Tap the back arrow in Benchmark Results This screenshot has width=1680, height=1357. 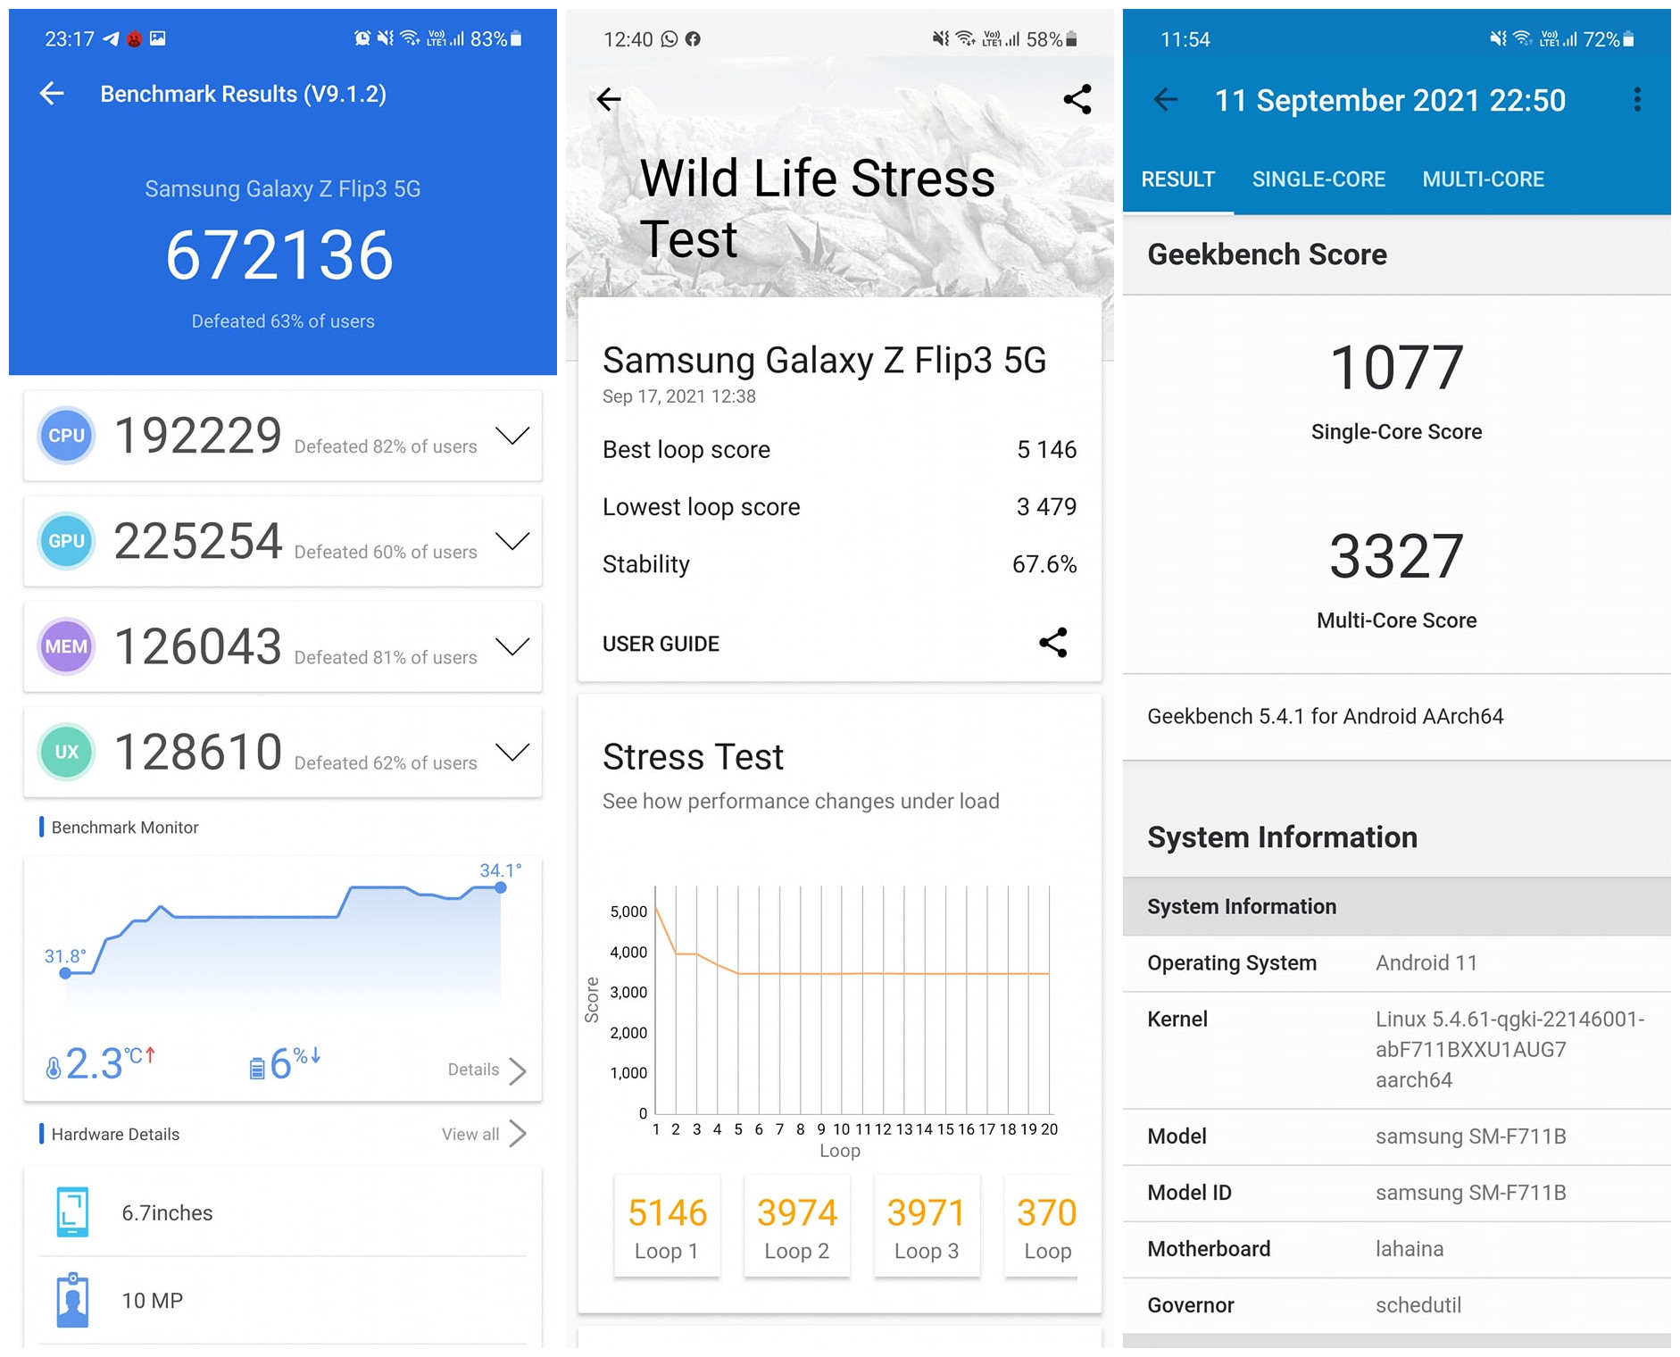click(53, 94)
